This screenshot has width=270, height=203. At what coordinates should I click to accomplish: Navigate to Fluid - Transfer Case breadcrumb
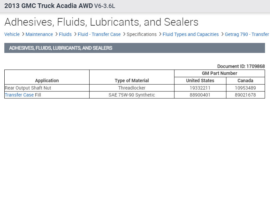click(x=99, y=34)
